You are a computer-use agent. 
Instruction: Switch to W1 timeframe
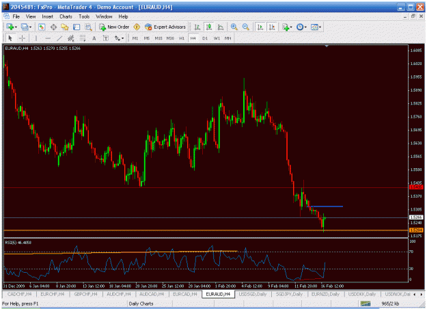click(217, 38)
